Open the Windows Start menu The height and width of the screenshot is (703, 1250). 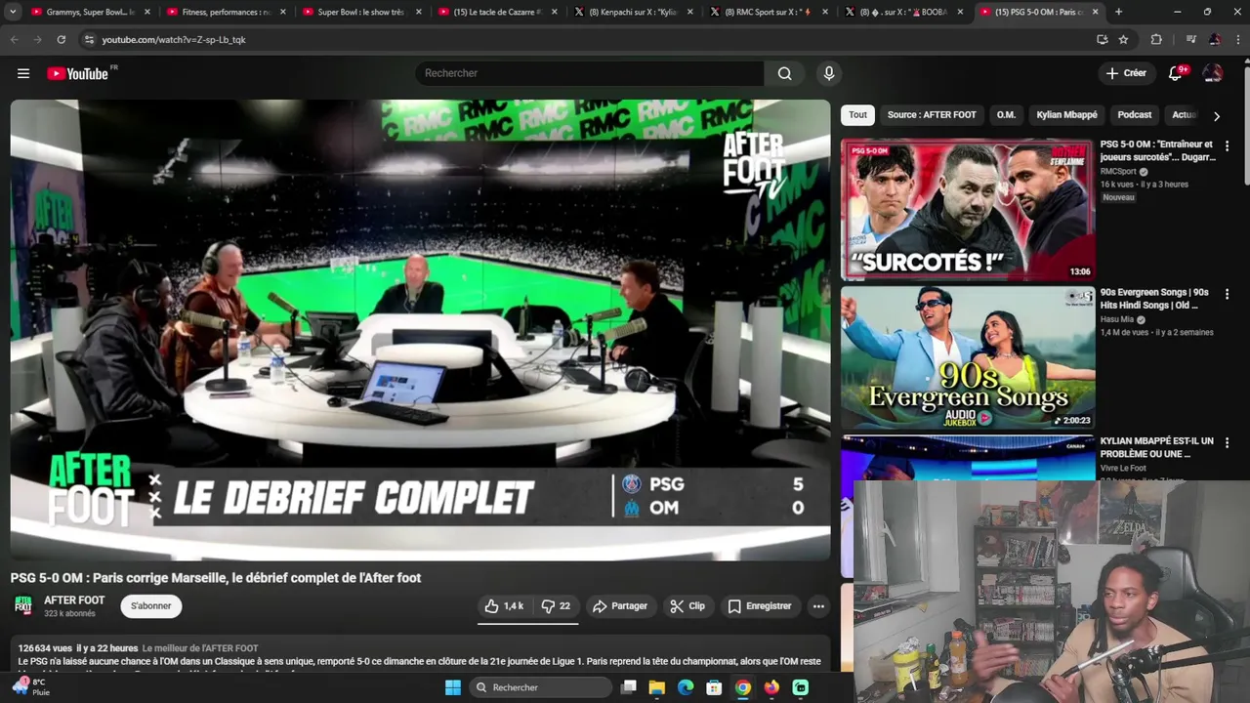click(453, 687)
